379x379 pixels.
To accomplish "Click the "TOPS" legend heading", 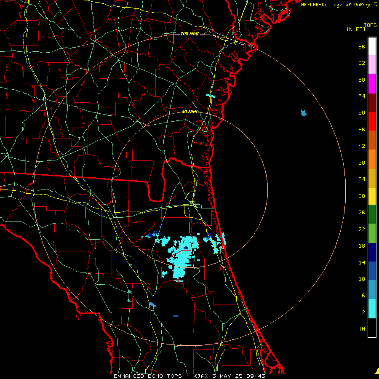I will [x=370, y=25].
